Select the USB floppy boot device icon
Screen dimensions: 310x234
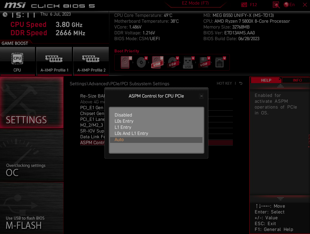pos(204,62)
